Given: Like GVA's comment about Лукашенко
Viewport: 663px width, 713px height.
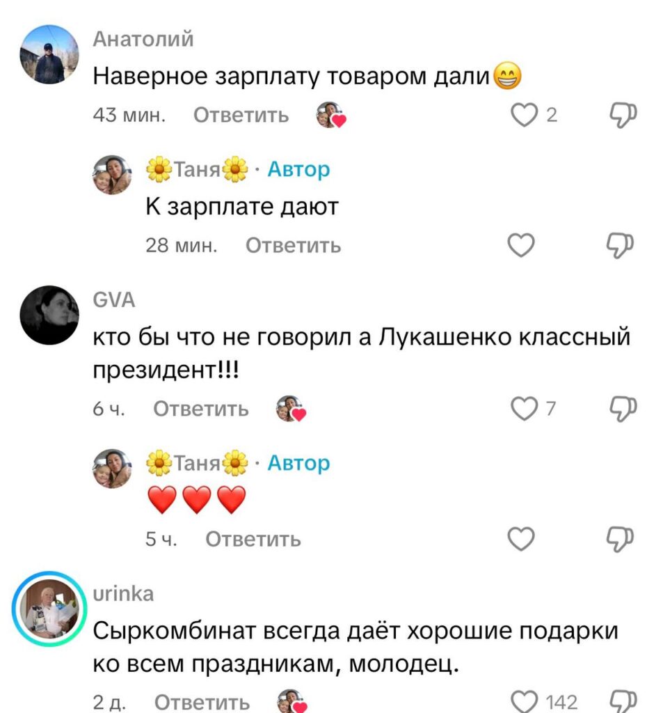Looking at the screenshot, I should coord(524,408).
